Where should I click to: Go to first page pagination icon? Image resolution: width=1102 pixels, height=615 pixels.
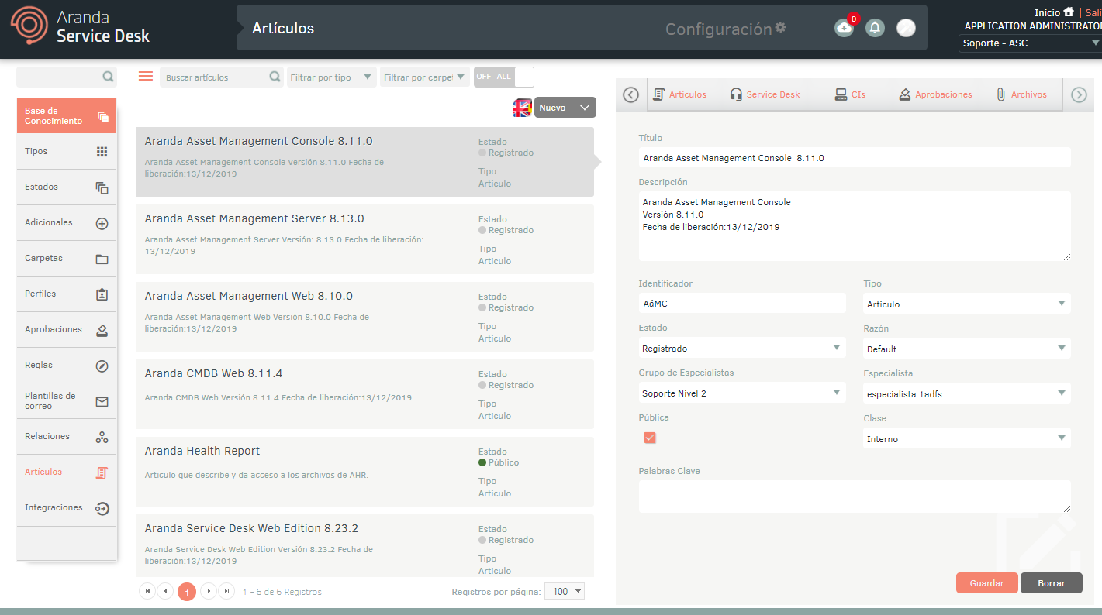(x=147, y=591)
